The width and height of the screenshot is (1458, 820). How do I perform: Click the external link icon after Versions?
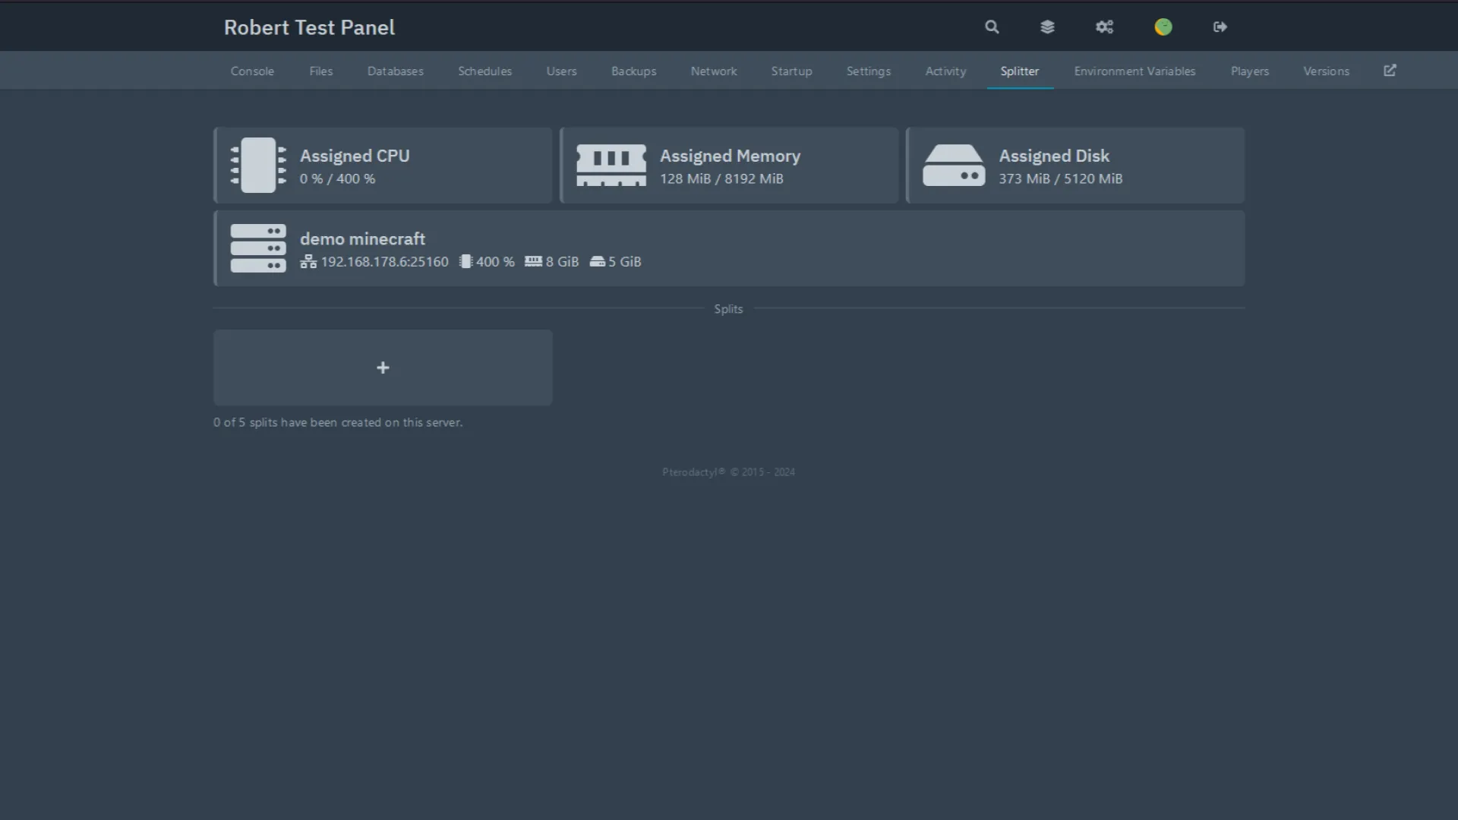coord(1390,70)
